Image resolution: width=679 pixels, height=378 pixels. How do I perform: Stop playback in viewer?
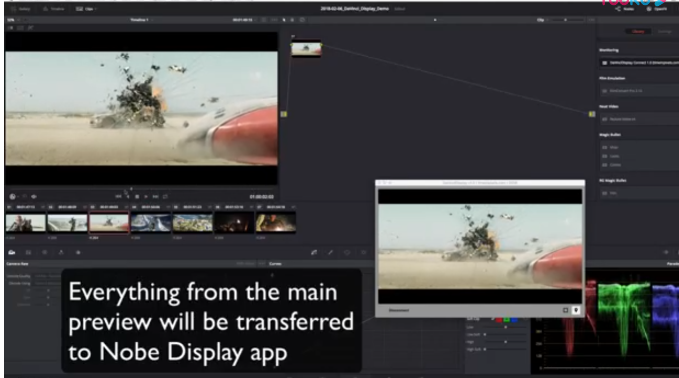click(x=137, y=196)
